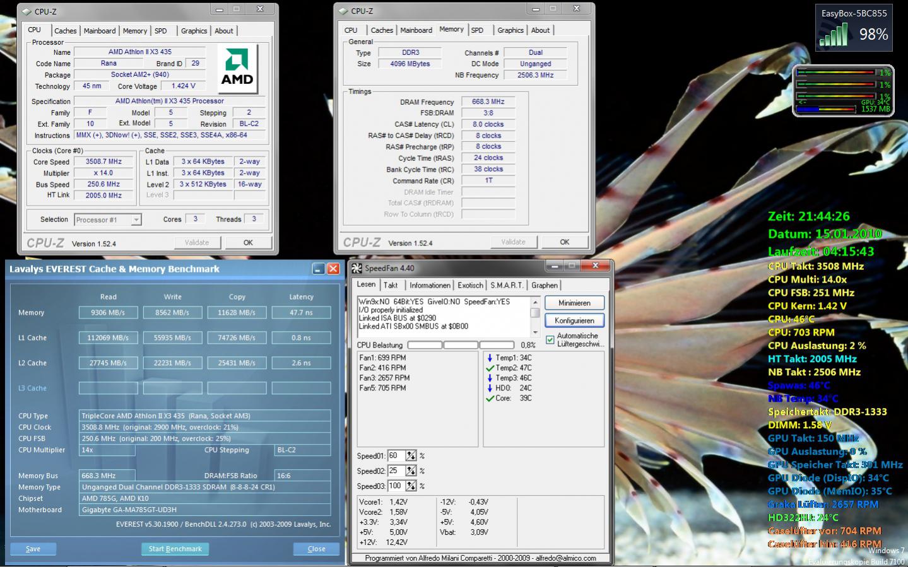Minimize the EVEREST benchmark window
This screenshot has height=567, width=908.
tap(319, 269)
